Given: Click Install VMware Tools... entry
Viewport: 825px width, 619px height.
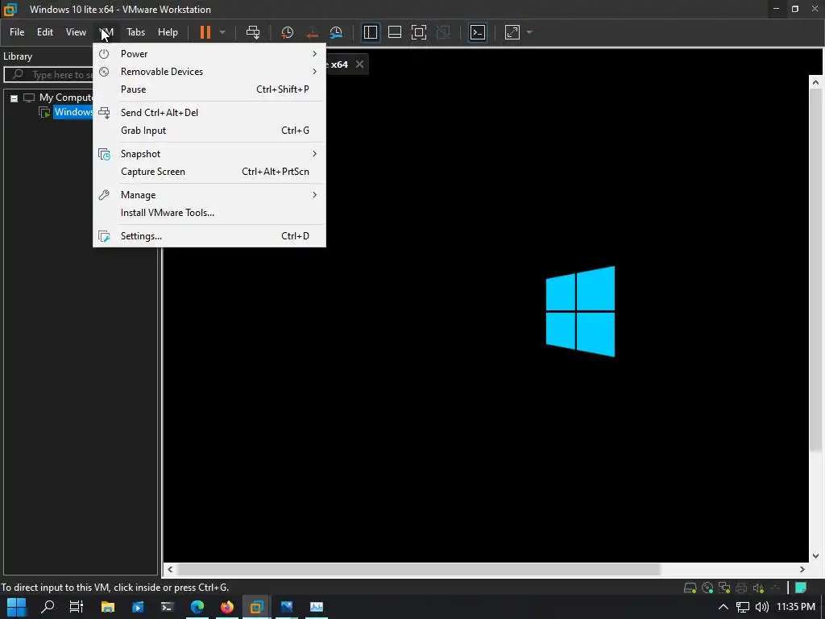Looking at the screenshot, I should (209, 213).
